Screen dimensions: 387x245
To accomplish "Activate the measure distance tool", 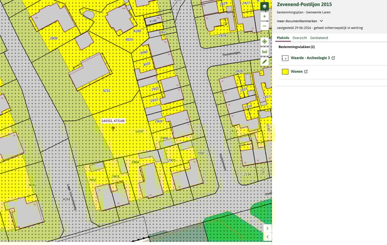I will 264,51.
